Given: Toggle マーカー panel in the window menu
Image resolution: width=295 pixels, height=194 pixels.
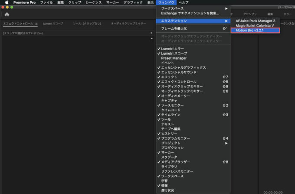Looking at the screenshot, I should [x=193, y=153].
